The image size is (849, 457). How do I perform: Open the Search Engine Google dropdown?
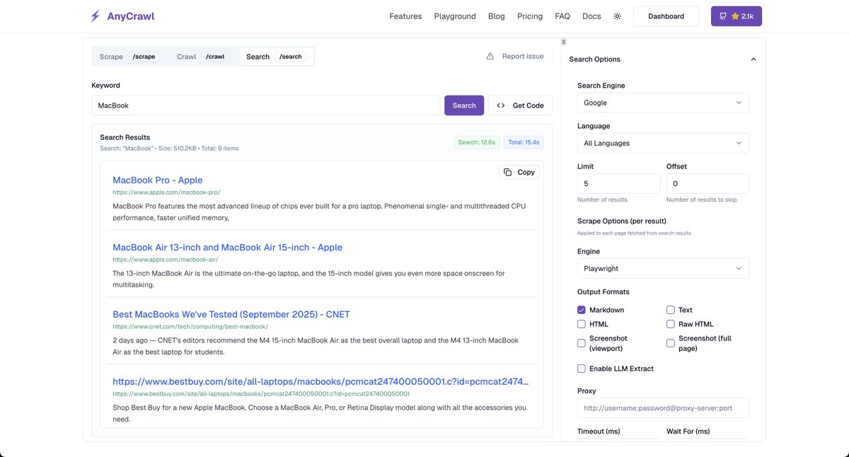coord(663,103)
